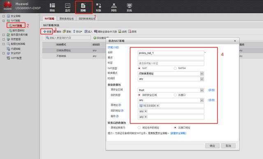Viewport: 263px width, 159px height.
Task: Click the 删除 (Delete) toolbar icon
Action: [x=55, y=31]
